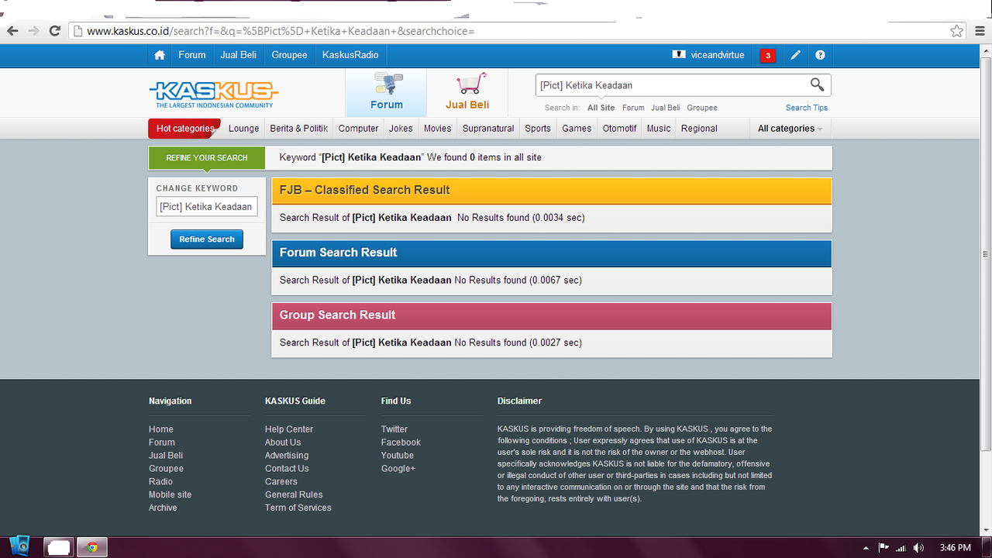The height and width of the screenshot is (558, 992).
Task: Bookmark page with the star icon
Action: (957, 31)
